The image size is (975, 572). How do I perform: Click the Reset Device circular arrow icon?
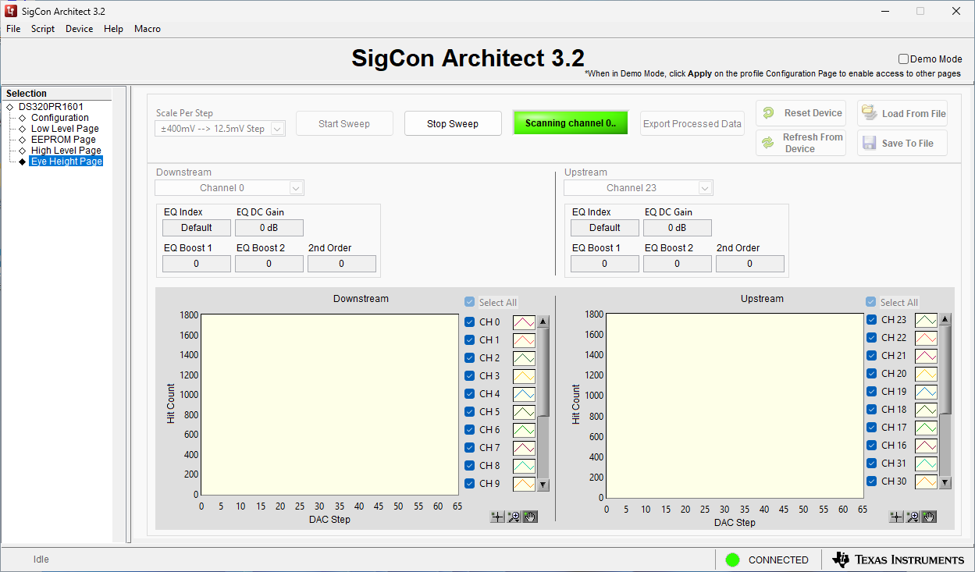(768, 113)
